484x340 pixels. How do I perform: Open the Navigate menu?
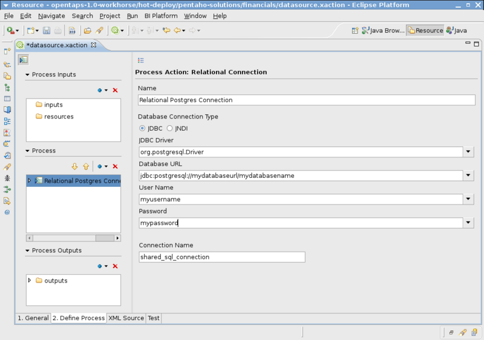(x=51, y=16)
